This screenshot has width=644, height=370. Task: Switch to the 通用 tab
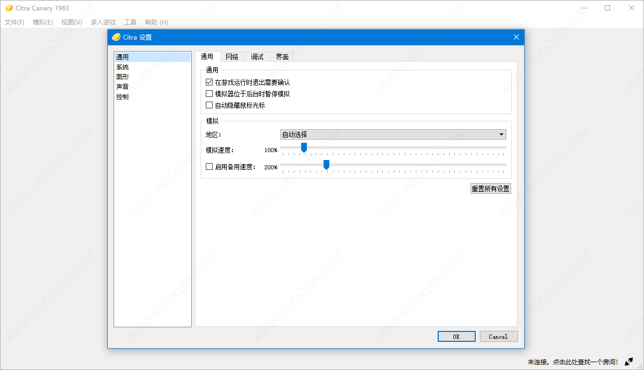coord(207,57)
